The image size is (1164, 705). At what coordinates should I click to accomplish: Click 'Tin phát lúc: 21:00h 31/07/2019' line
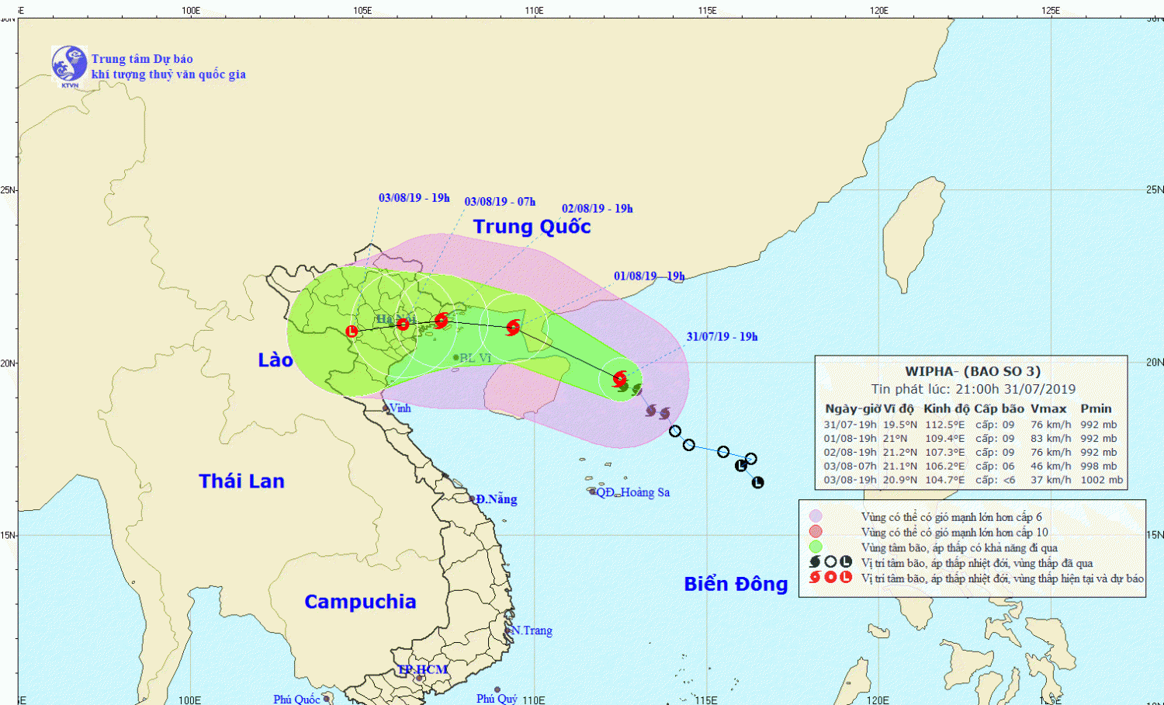[973, 389]
